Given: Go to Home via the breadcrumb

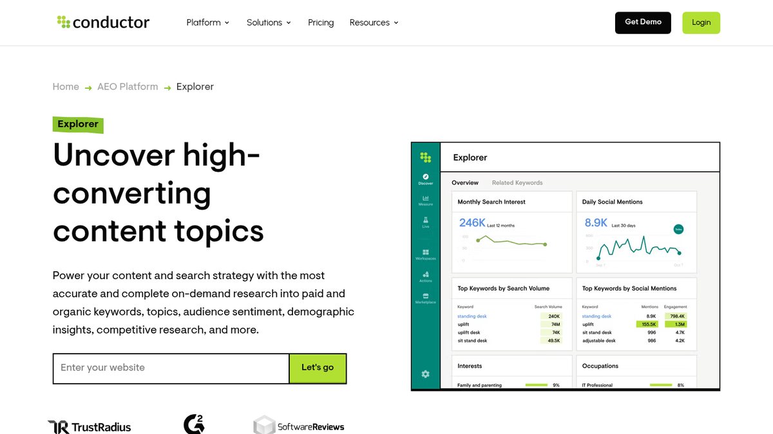Looking at the screenshot, I should point(66,87).
